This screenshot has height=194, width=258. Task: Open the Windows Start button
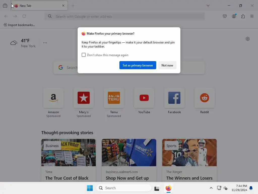tap(90, 188)
